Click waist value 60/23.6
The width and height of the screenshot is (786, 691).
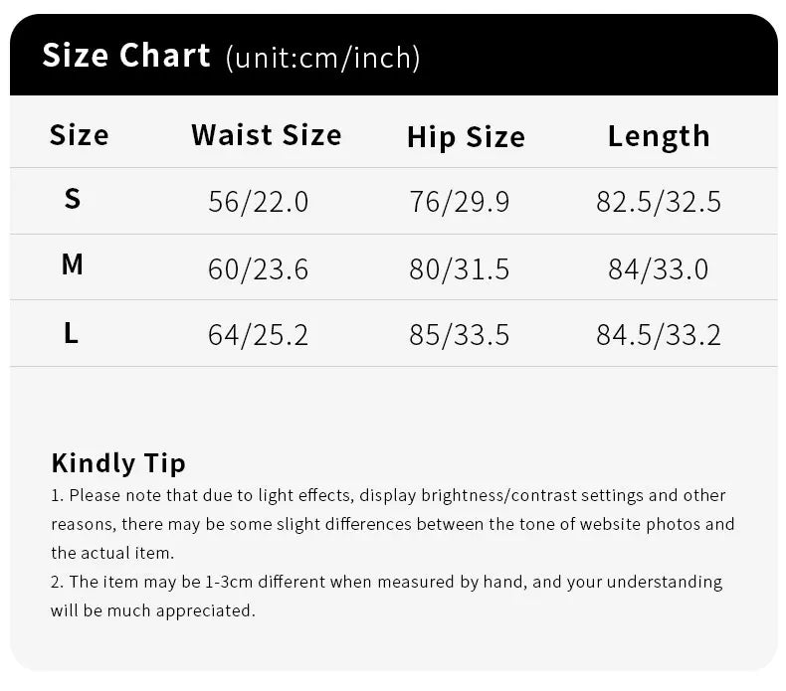258,269
